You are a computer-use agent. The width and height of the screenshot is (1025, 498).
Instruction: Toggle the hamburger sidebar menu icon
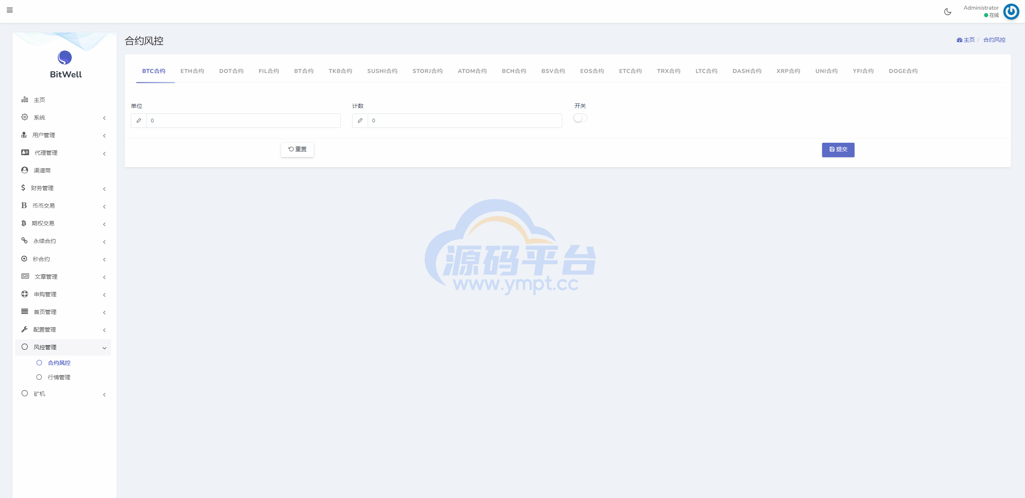[10, 10]
